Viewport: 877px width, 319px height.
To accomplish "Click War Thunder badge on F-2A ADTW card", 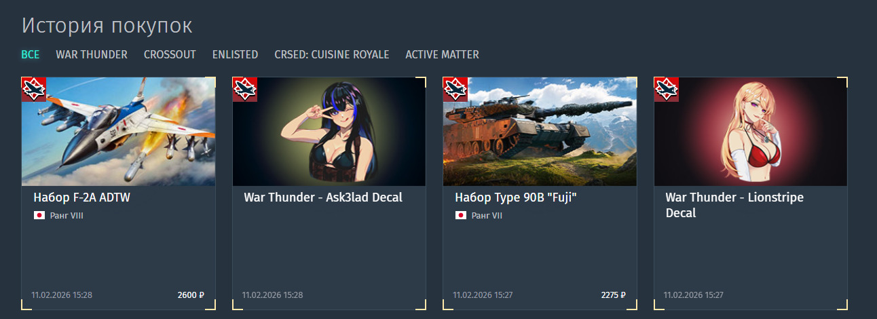I will [34, 89].
